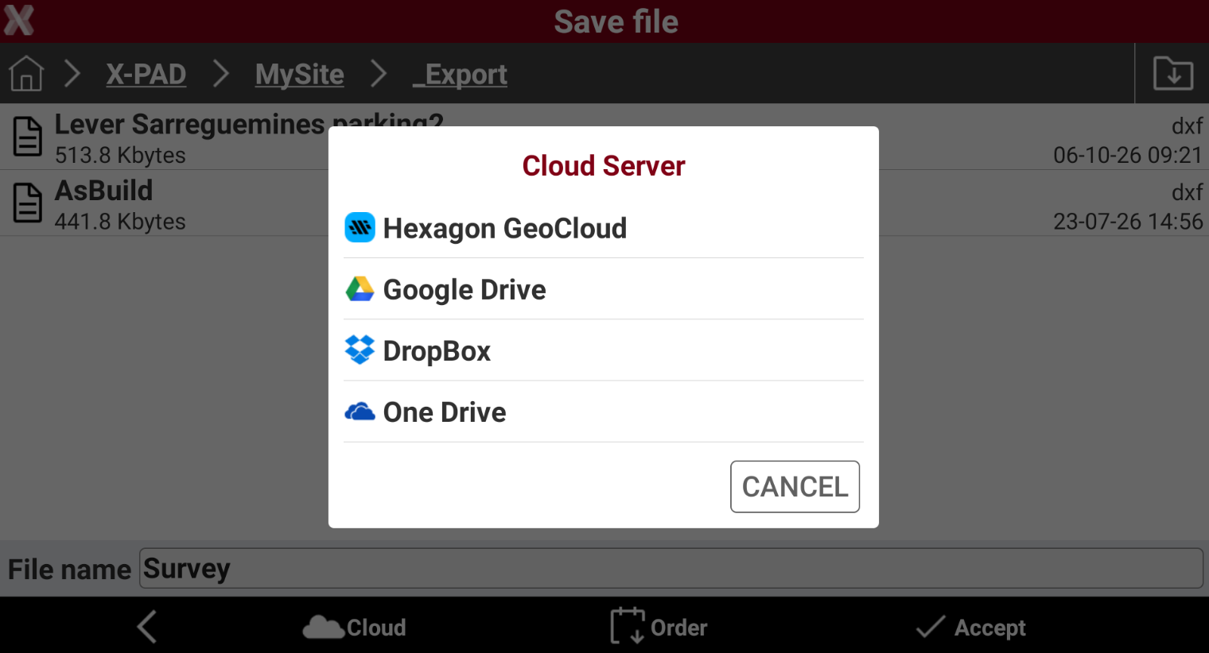Select Lever Sarreguemines parking2 file

604,137
